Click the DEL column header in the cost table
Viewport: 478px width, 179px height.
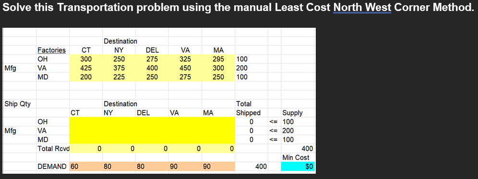(152, 50)
